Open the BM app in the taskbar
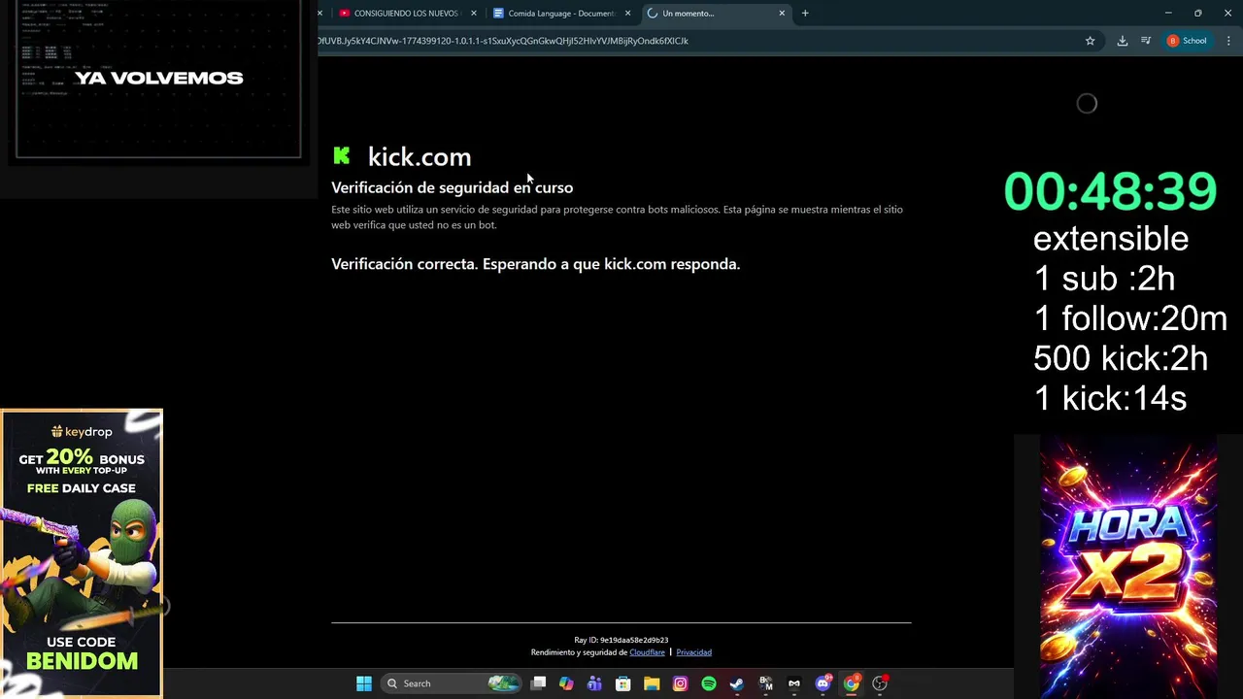Viewport: 1243px width, 699px height. [x=765, y=683]
